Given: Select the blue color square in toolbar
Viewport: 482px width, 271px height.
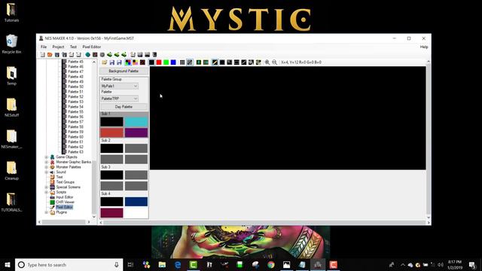Looking at the screenshot, I should [173, 62].
